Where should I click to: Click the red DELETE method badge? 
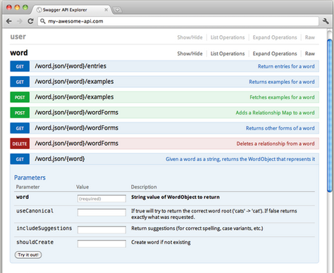click(x=20, y=144)
